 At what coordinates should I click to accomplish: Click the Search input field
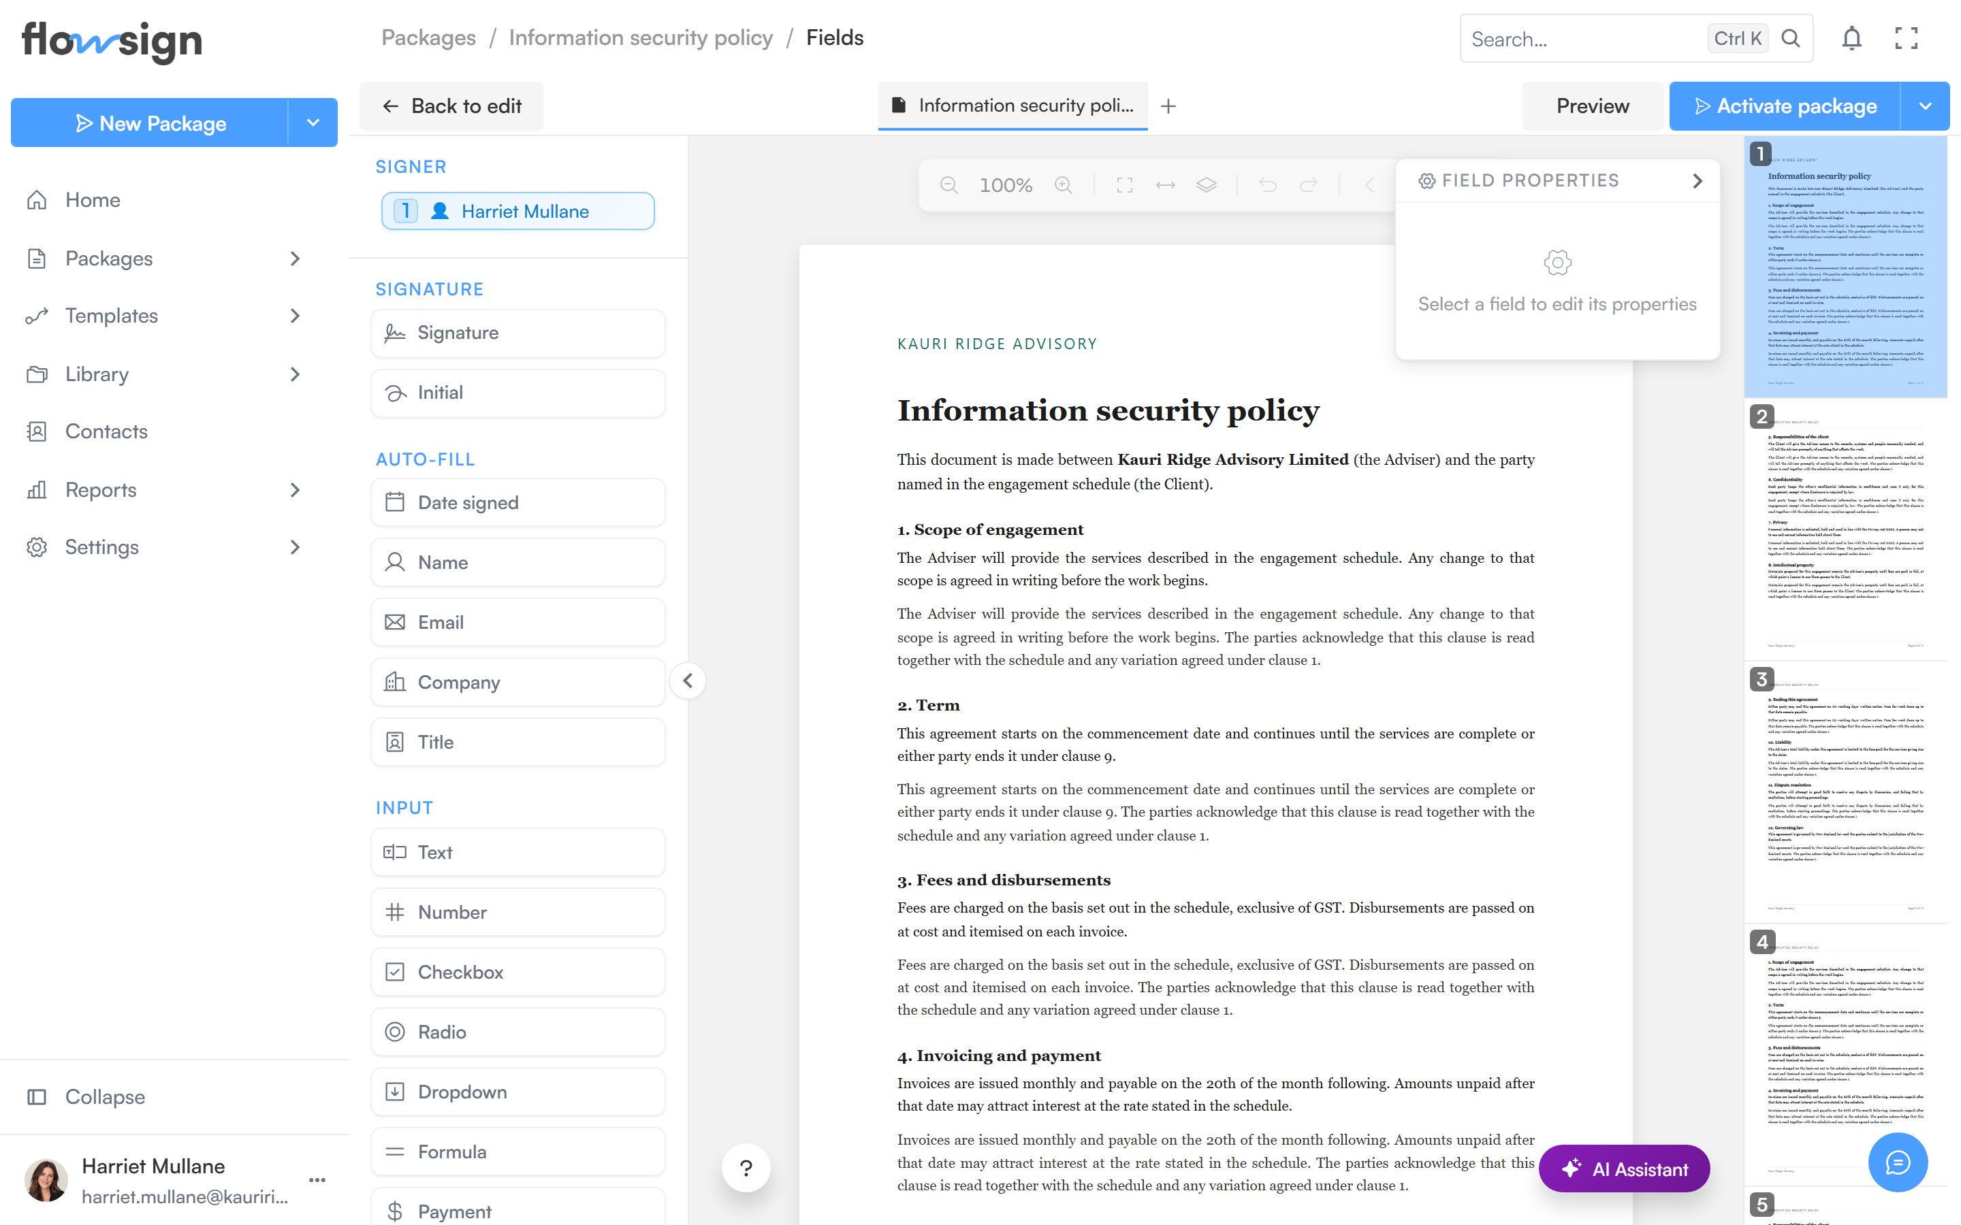pyautogui.click(x=1584, y=39)
